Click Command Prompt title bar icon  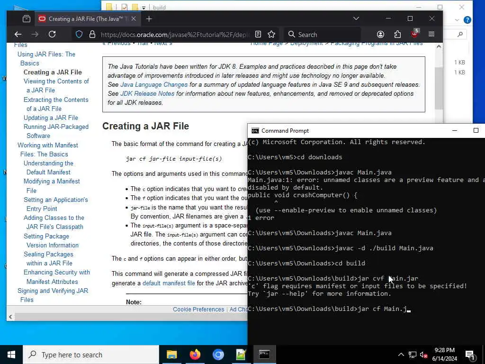coord(255,131)
